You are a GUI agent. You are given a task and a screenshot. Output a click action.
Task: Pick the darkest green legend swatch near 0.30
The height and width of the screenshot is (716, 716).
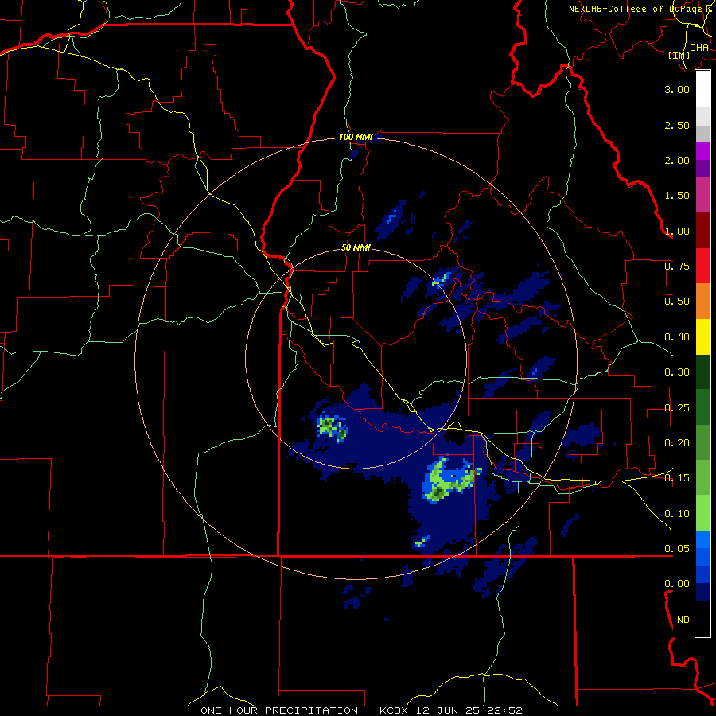click(702, 372)
